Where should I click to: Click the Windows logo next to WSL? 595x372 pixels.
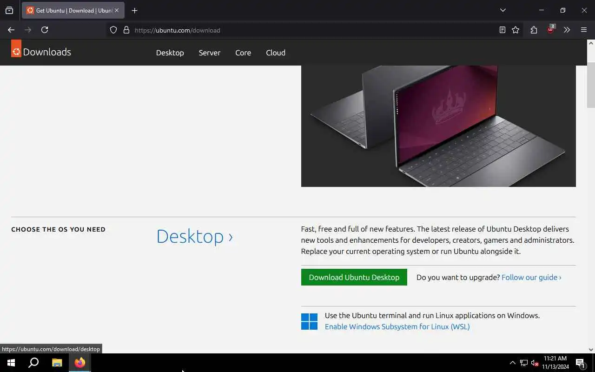[309, 321]
